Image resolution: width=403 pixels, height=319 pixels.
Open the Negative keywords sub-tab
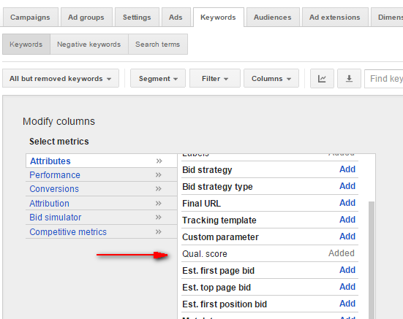click(89, 44)
